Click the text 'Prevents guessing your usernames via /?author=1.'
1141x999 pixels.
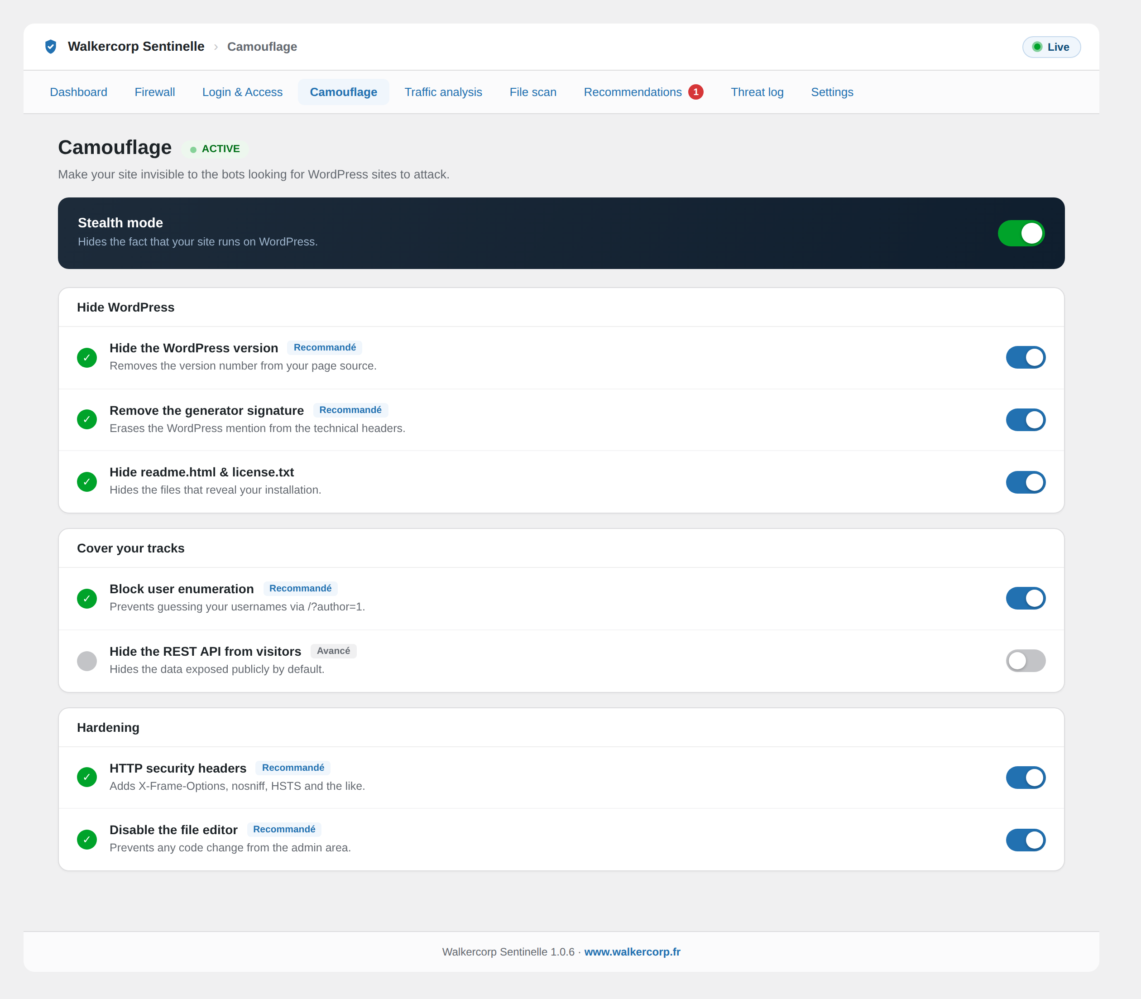click(x=237, y=606)
